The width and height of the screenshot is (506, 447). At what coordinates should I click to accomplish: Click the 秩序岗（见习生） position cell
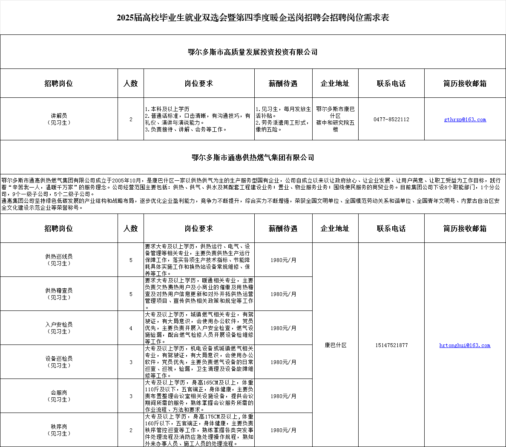(x=59, y=430)
